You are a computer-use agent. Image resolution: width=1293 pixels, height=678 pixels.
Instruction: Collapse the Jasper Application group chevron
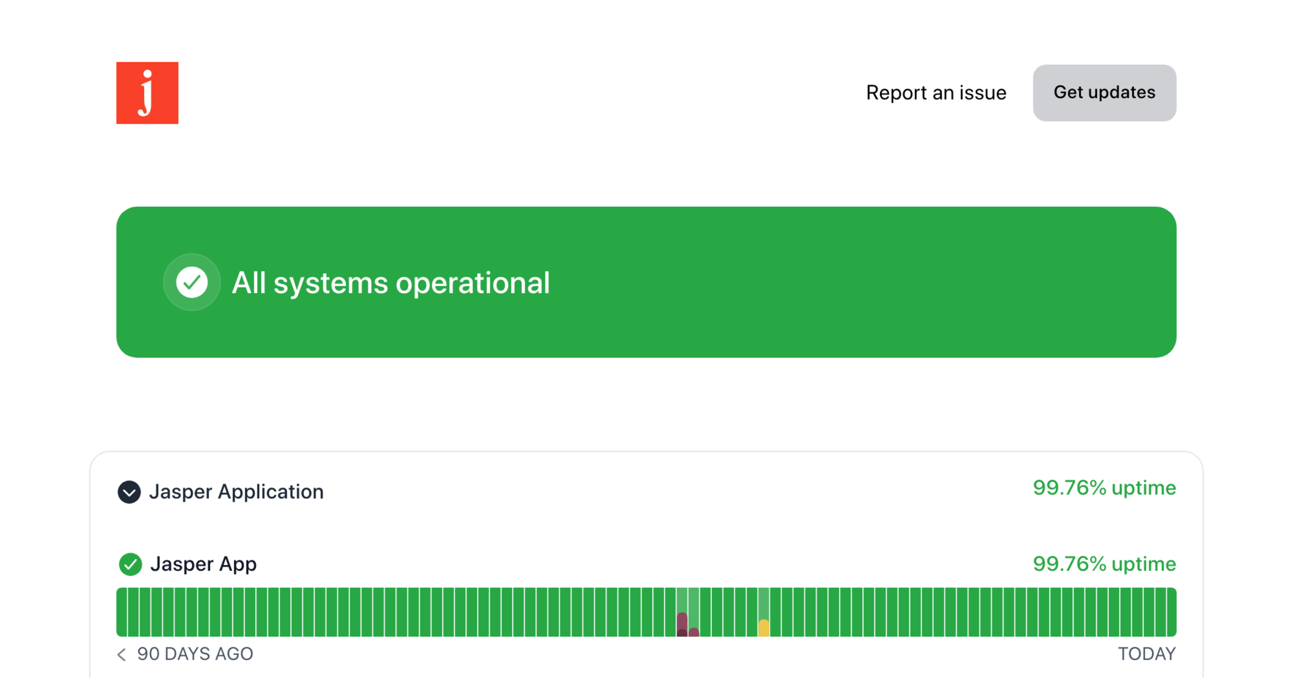129,492
